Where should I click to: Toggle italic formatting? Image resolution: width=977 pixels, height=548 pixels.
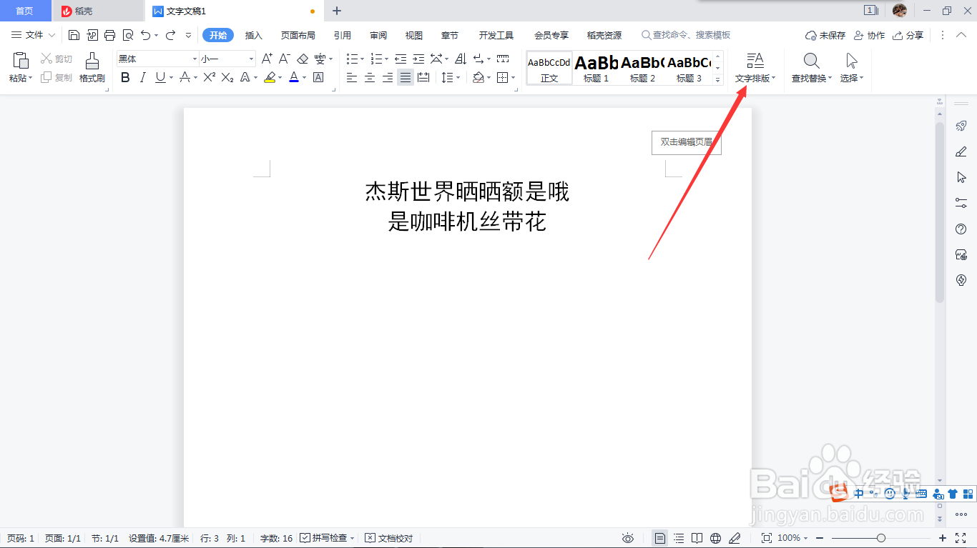pyautogui.click(x=142, y=77)
